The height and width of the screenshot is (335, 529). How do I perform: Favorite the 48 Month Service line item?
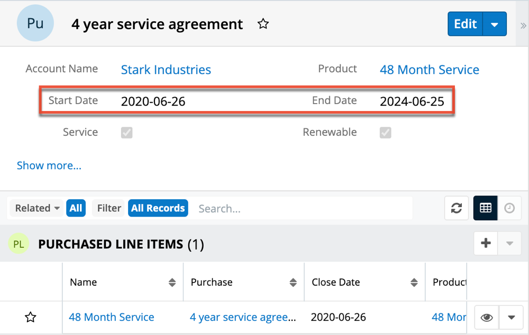point(31,317)
